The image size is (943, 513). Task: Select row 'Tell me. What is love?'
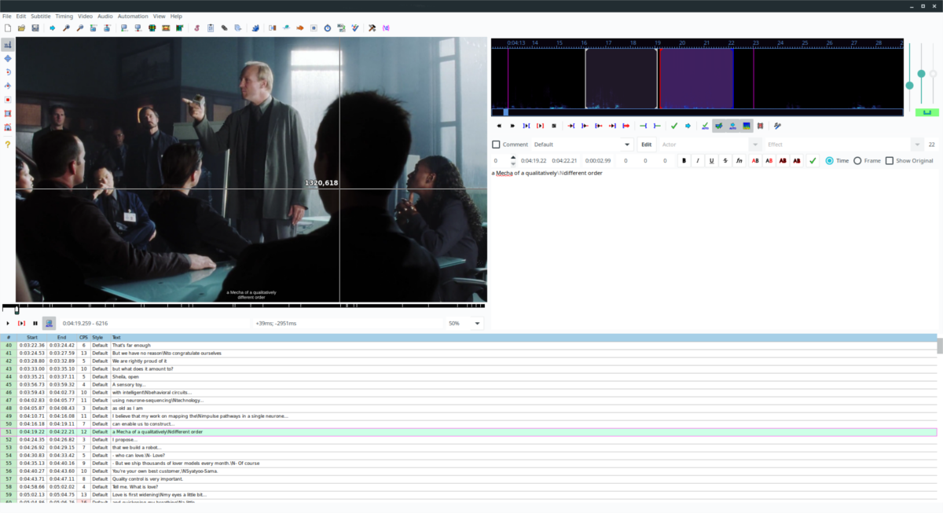[x=468, y=487]
